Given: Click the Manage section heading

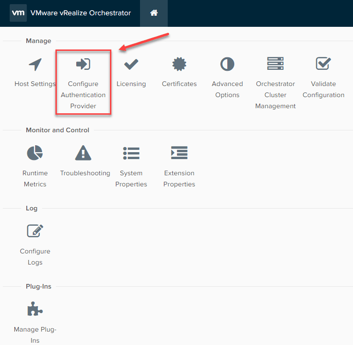Looking at the screenshot, I should 38,41.
